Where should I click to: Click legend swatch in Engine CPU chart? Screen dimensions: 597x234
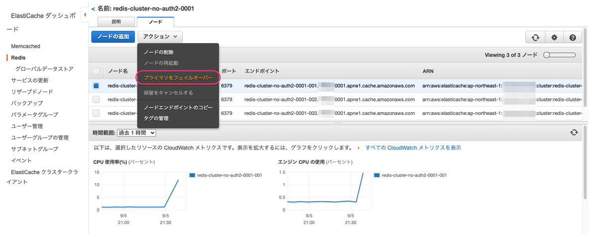click(377, 175)
